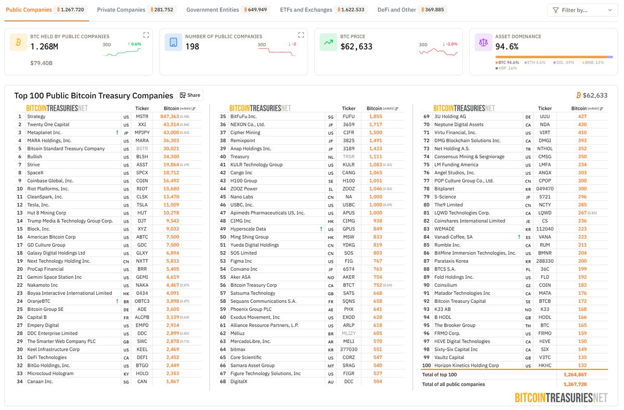Click the green up arrow beside Hyperscale Data
The height and width of the screenshot is (410, 624).
tap(321, 228)
